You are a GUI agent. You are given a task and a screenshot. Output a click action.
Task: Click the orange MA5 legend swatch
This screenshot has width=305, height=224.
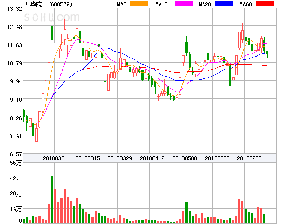(139, 4)
